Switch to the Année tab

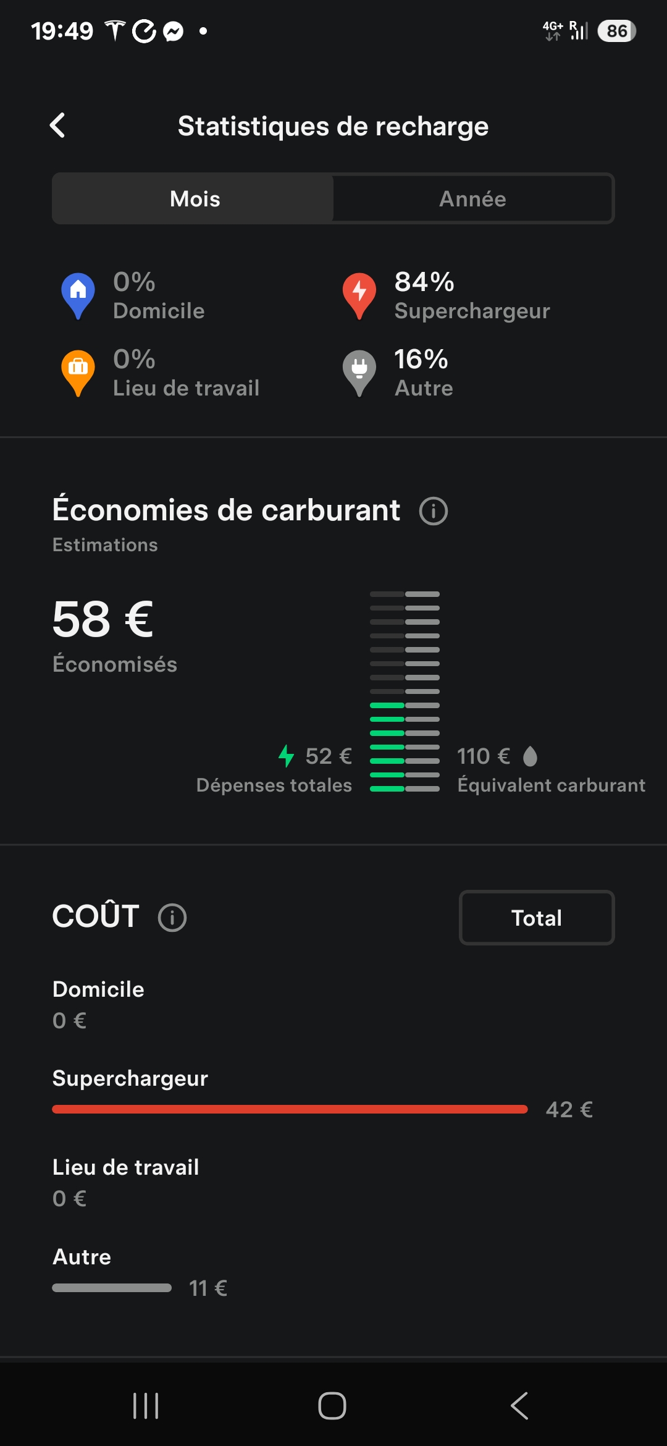pos(472,199)
